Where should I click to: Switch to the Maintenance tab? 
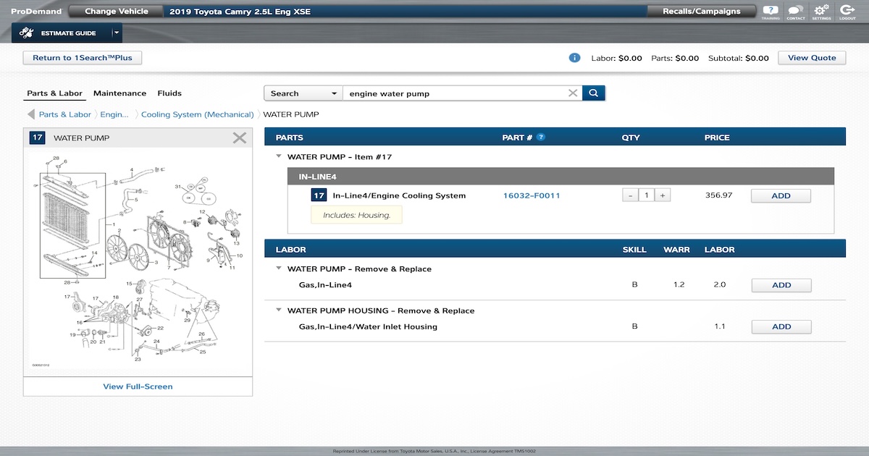pyautogui.click(x=119, y=93)
